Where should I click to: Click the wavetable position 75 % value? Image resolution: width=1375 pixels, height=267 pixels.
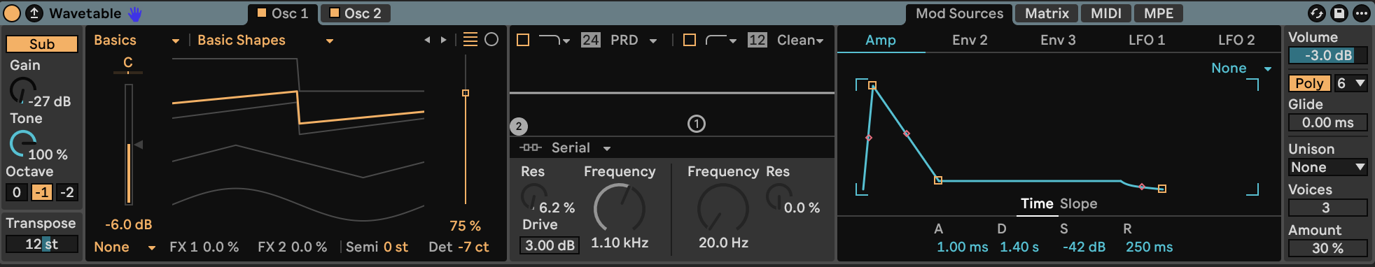[x=465, y=226]
